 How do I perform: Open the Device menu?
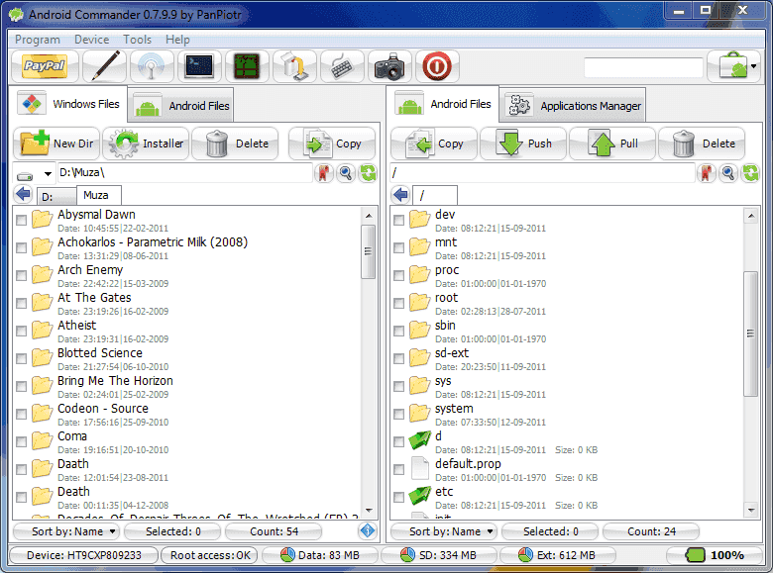tap(92, 40)
